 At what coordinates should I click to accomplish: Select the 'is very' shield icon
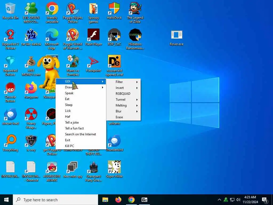tap(31, 140)
